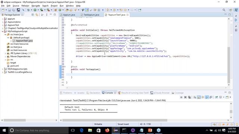Toggle Word Wrap in Console toolbar
239x134 pixels.
point(203,97)
